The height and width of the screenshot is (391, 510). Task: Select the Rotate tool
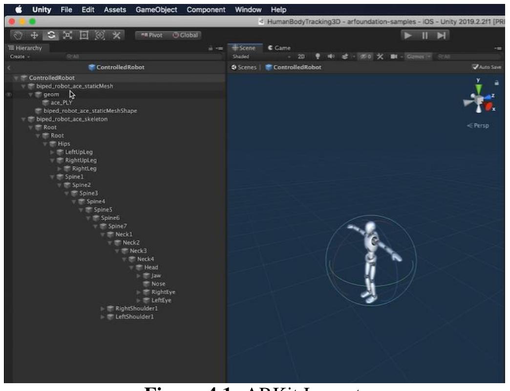pyautogui.click(x=51, y=35)
